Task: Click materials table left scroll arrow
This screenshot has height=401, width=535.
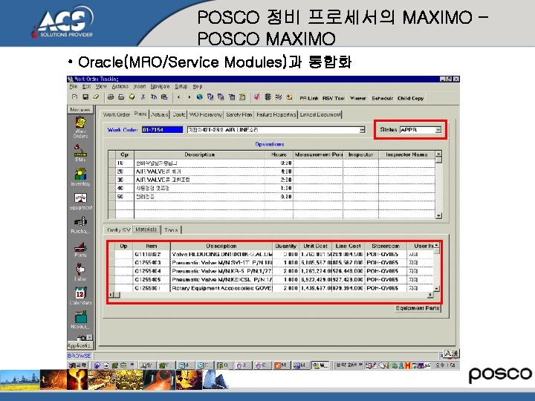Action: 111,295
